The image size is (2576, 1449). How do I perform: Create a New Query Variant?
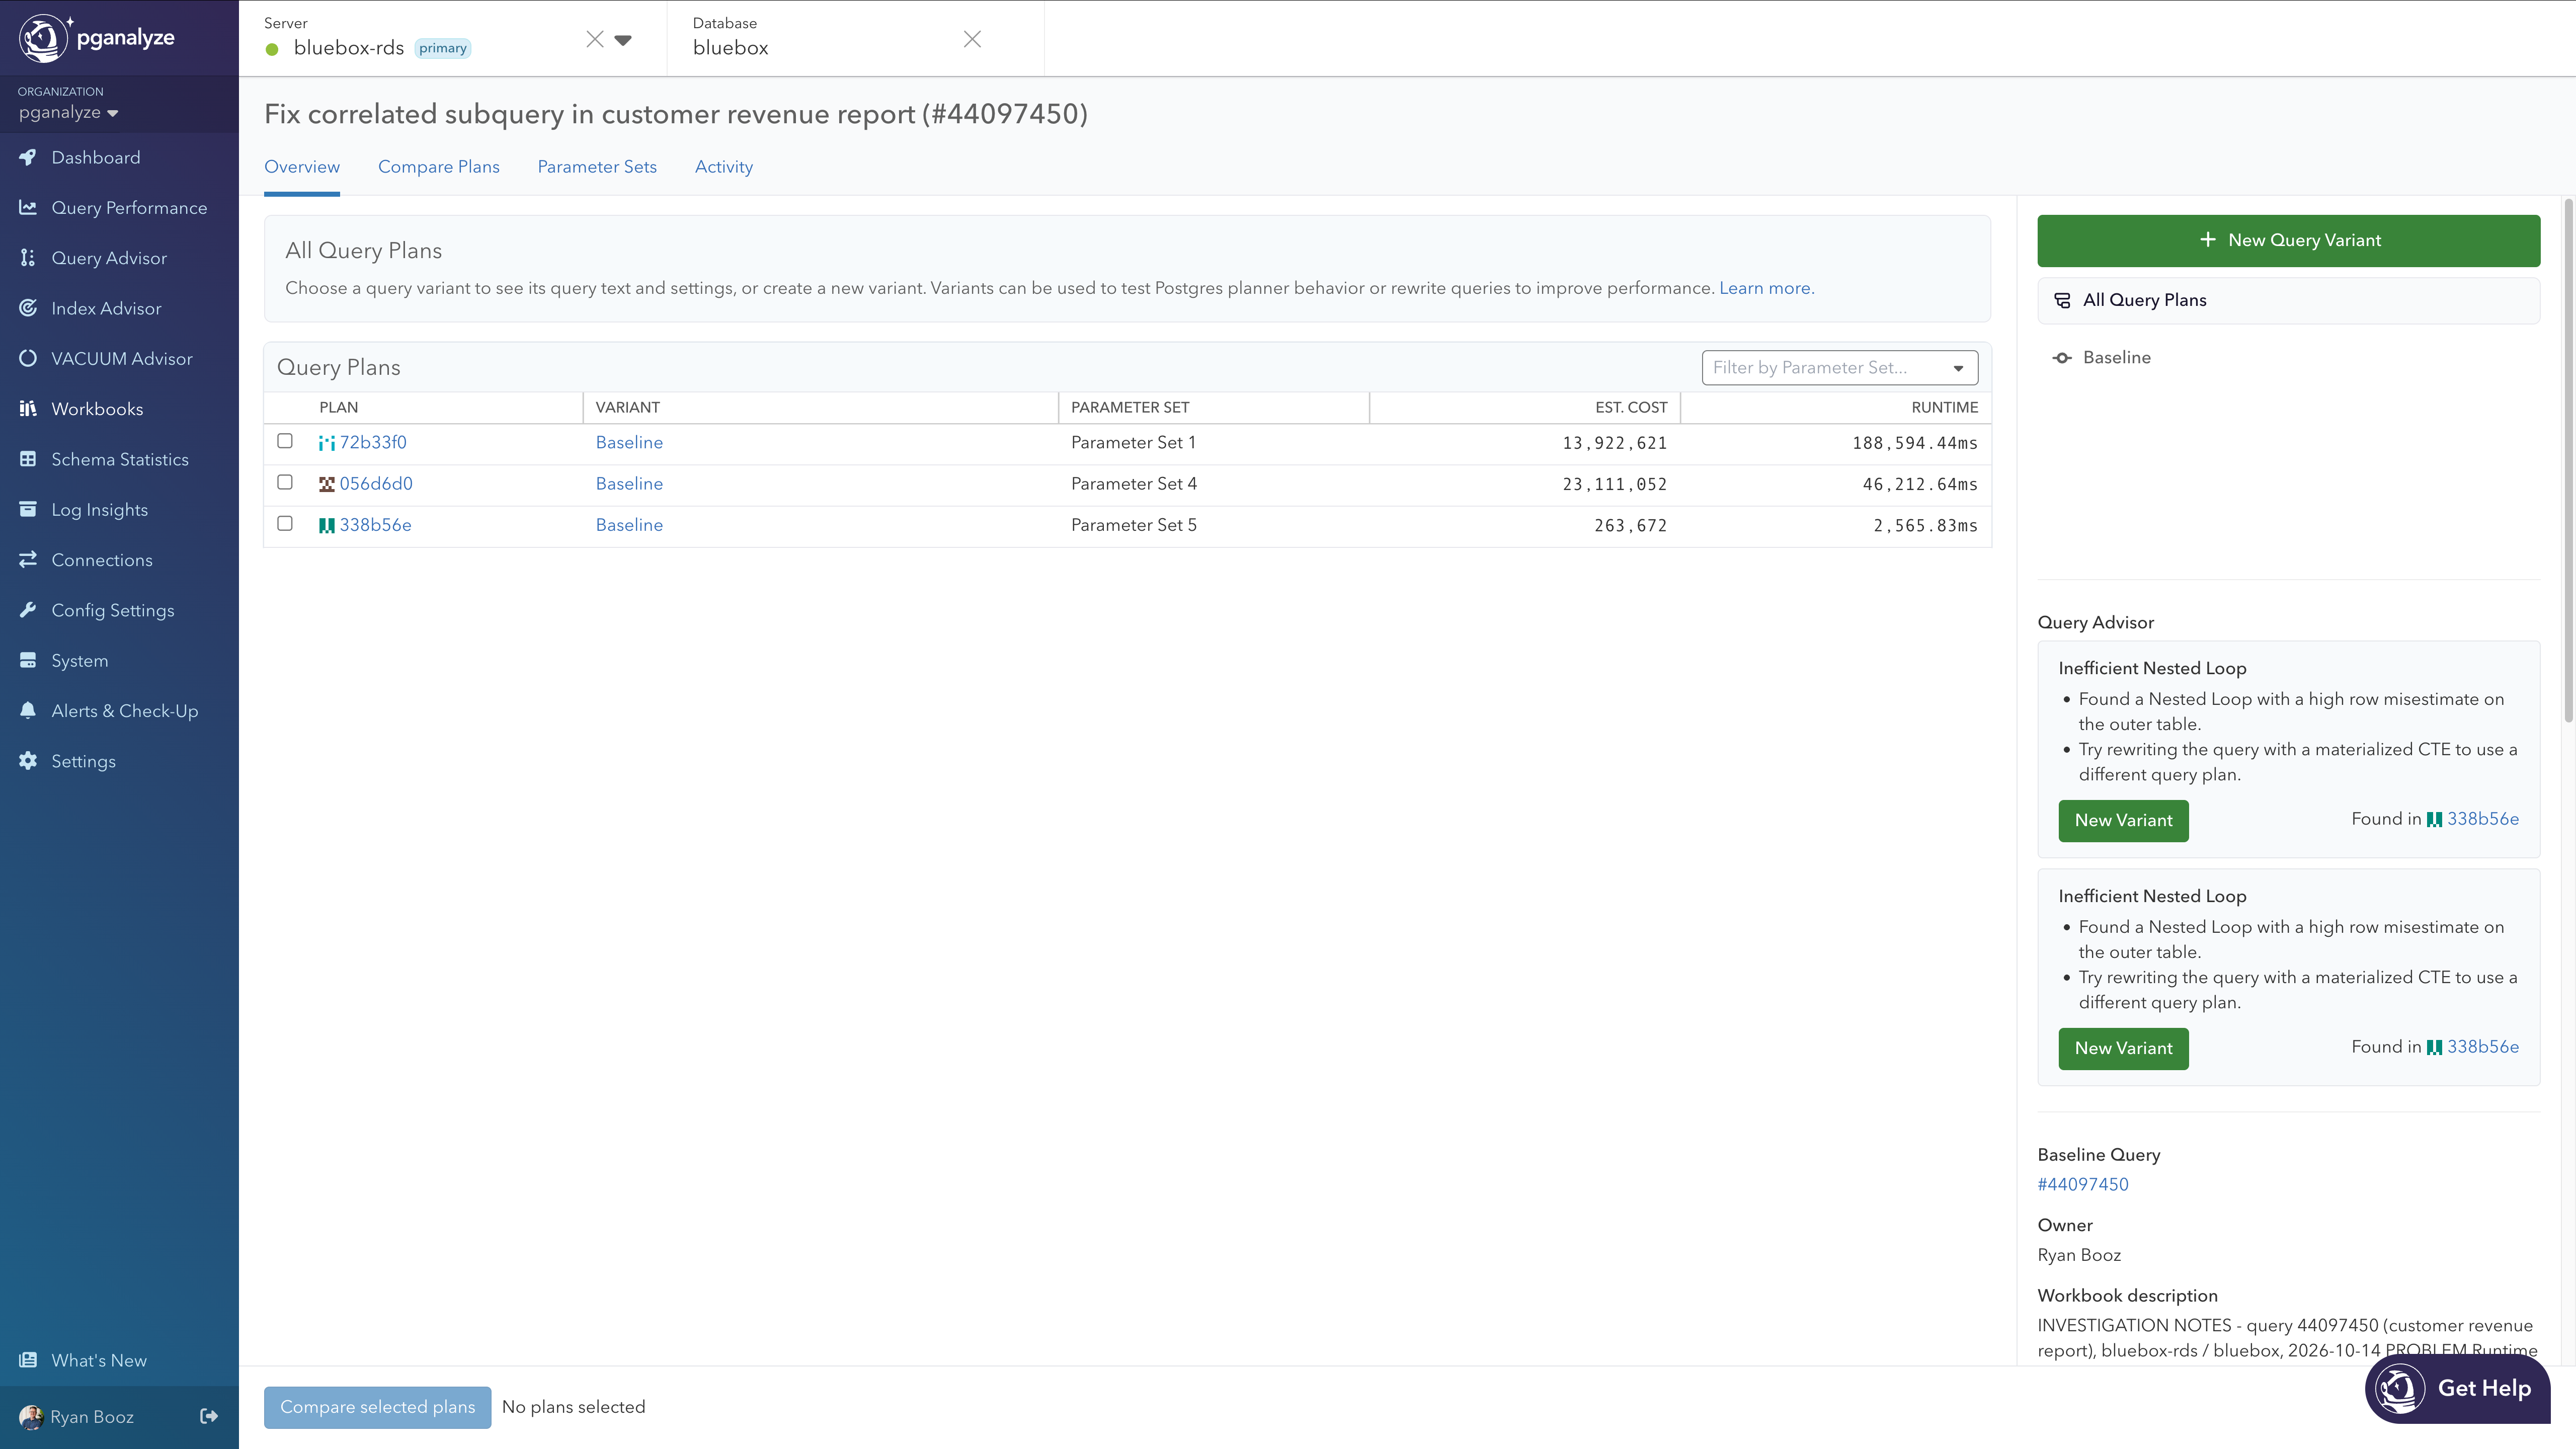[x=2288, y=240]
